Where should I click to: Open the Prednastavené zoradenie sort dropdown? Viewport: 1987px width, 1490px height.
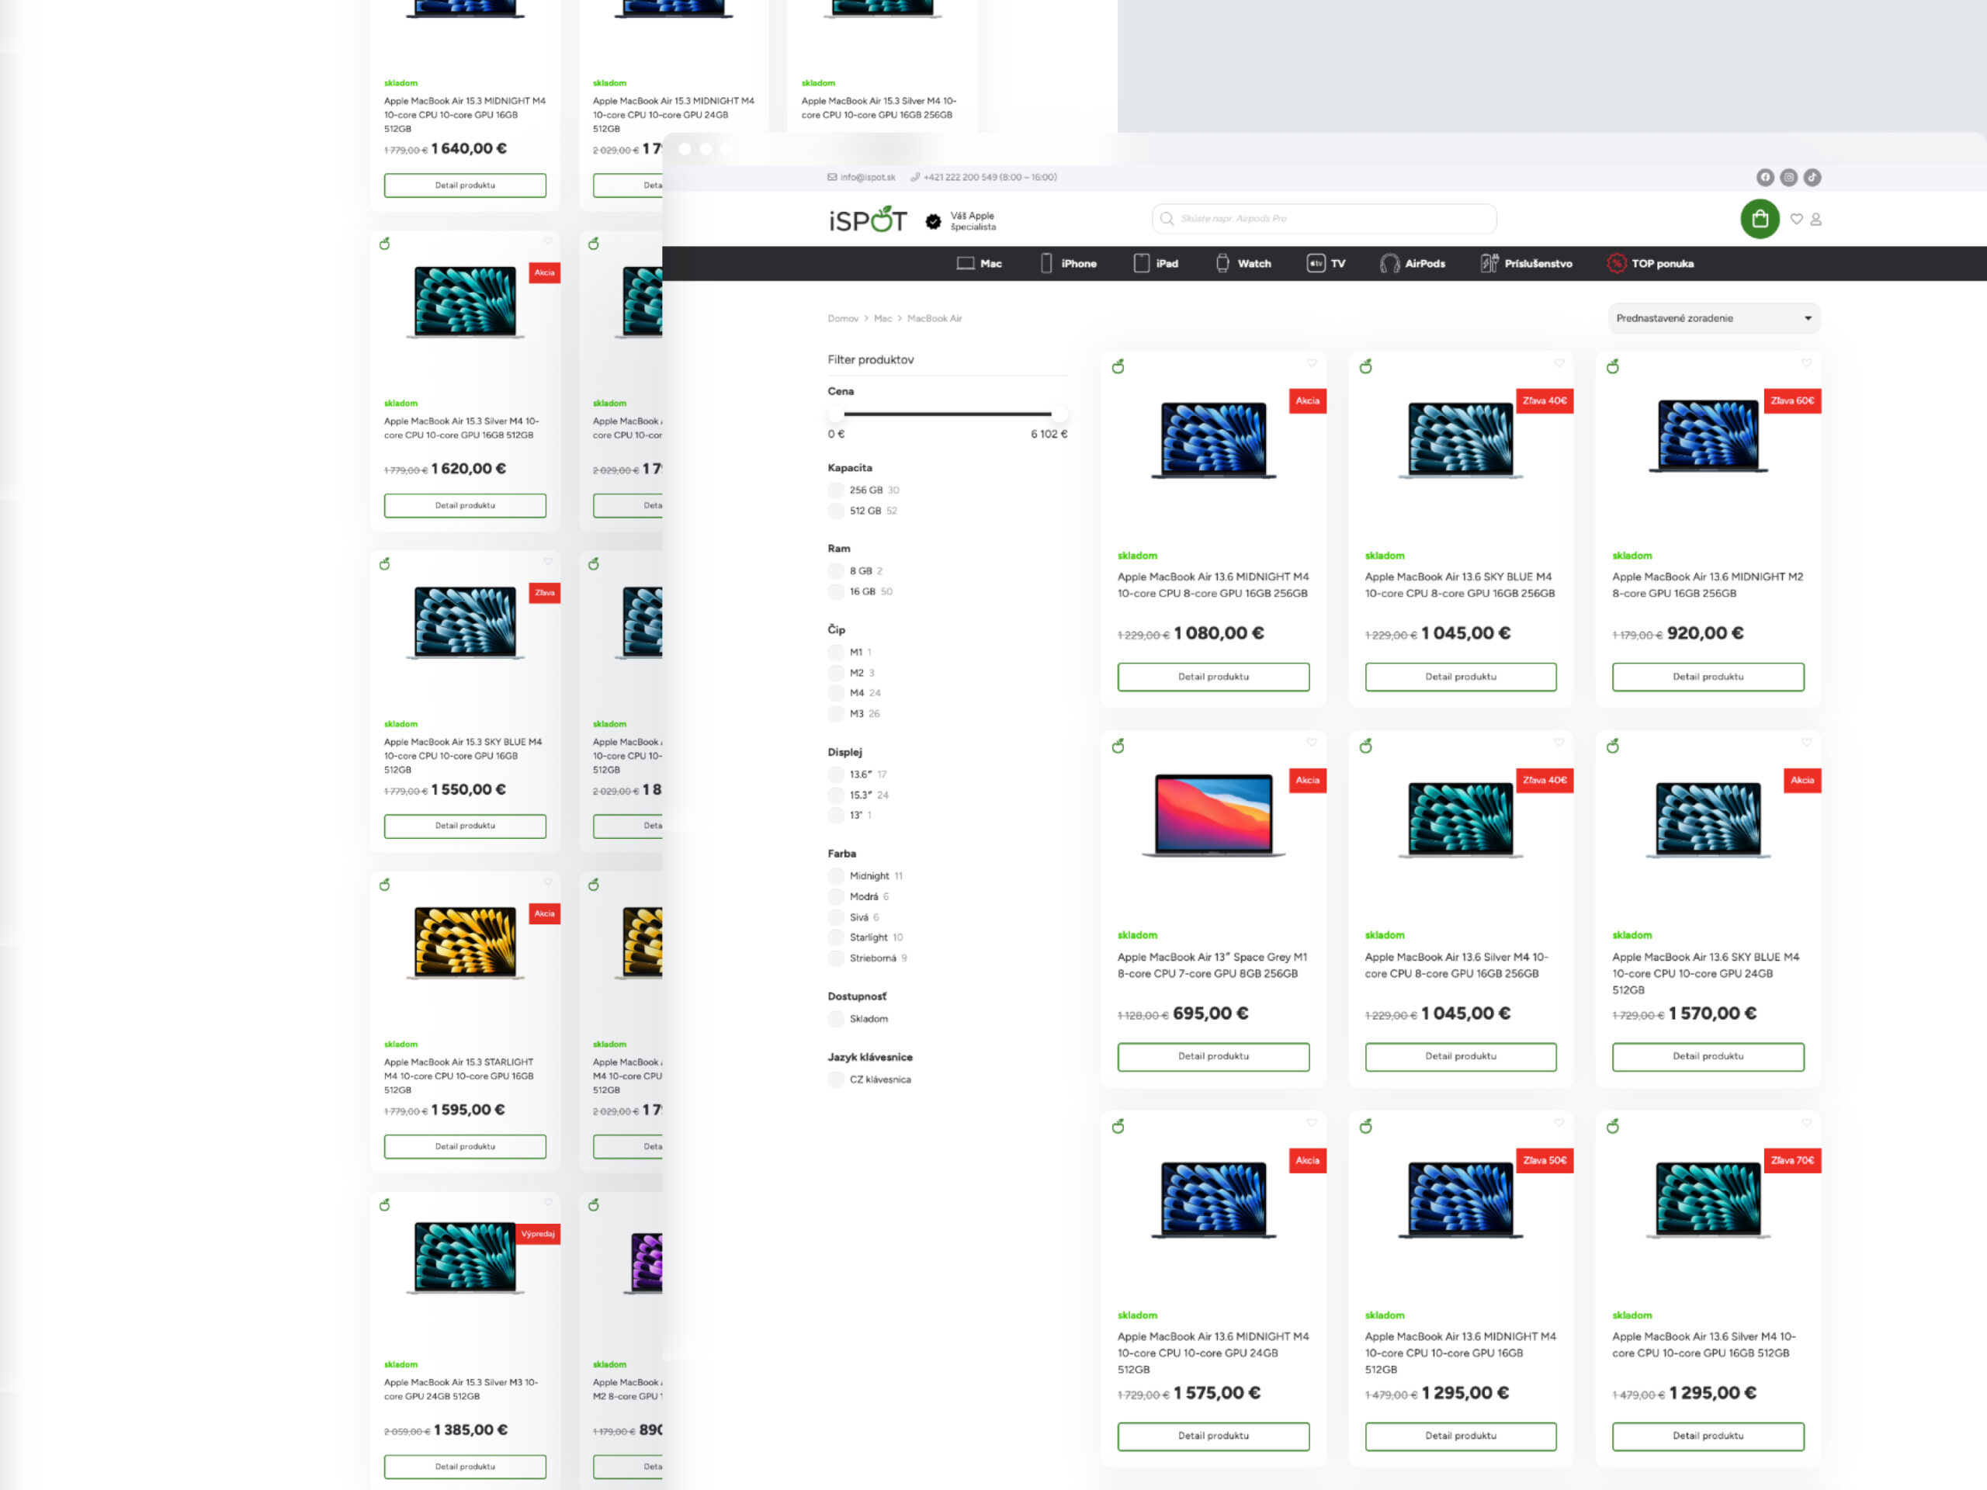tap(1713, 318)
